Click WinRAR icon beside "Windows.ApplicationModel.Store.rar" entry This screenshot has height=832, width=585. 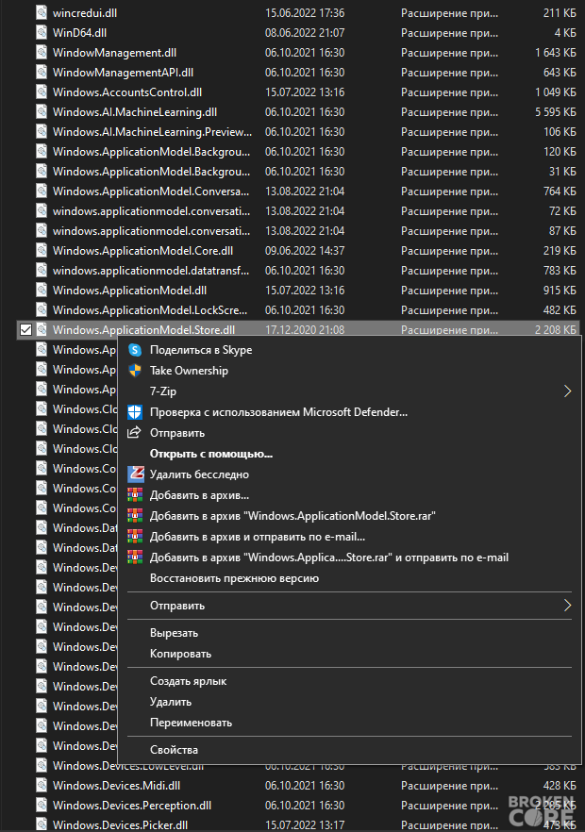pos(135,516)
